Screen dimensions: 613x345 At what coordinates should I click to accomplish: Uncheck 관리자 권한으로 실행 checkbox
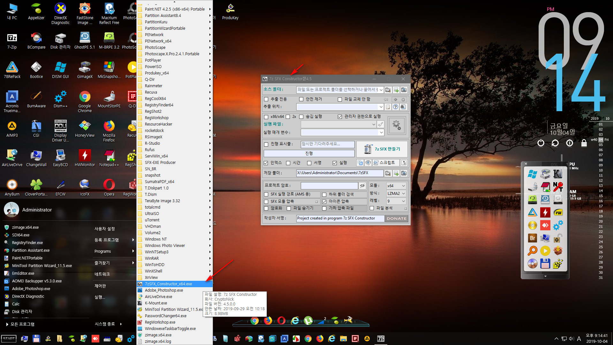(340, 117)
